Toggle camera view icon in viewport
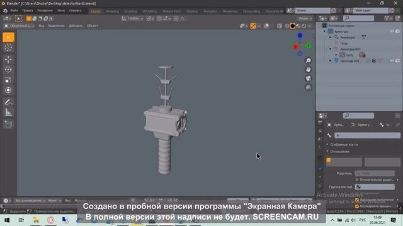This screenshot has height=226, width=403. pos(308,78)
